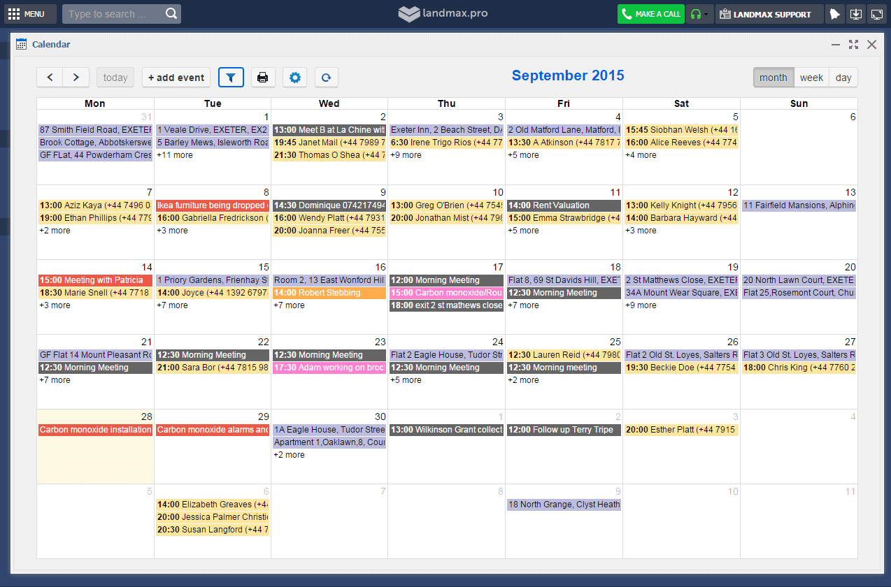
Task: Click the add event button
Action: coord(176,78)
